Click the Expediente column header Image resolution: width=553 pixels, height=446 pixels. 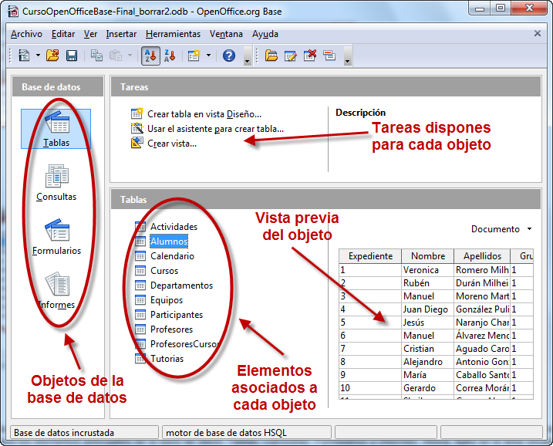tap(370, 256)
